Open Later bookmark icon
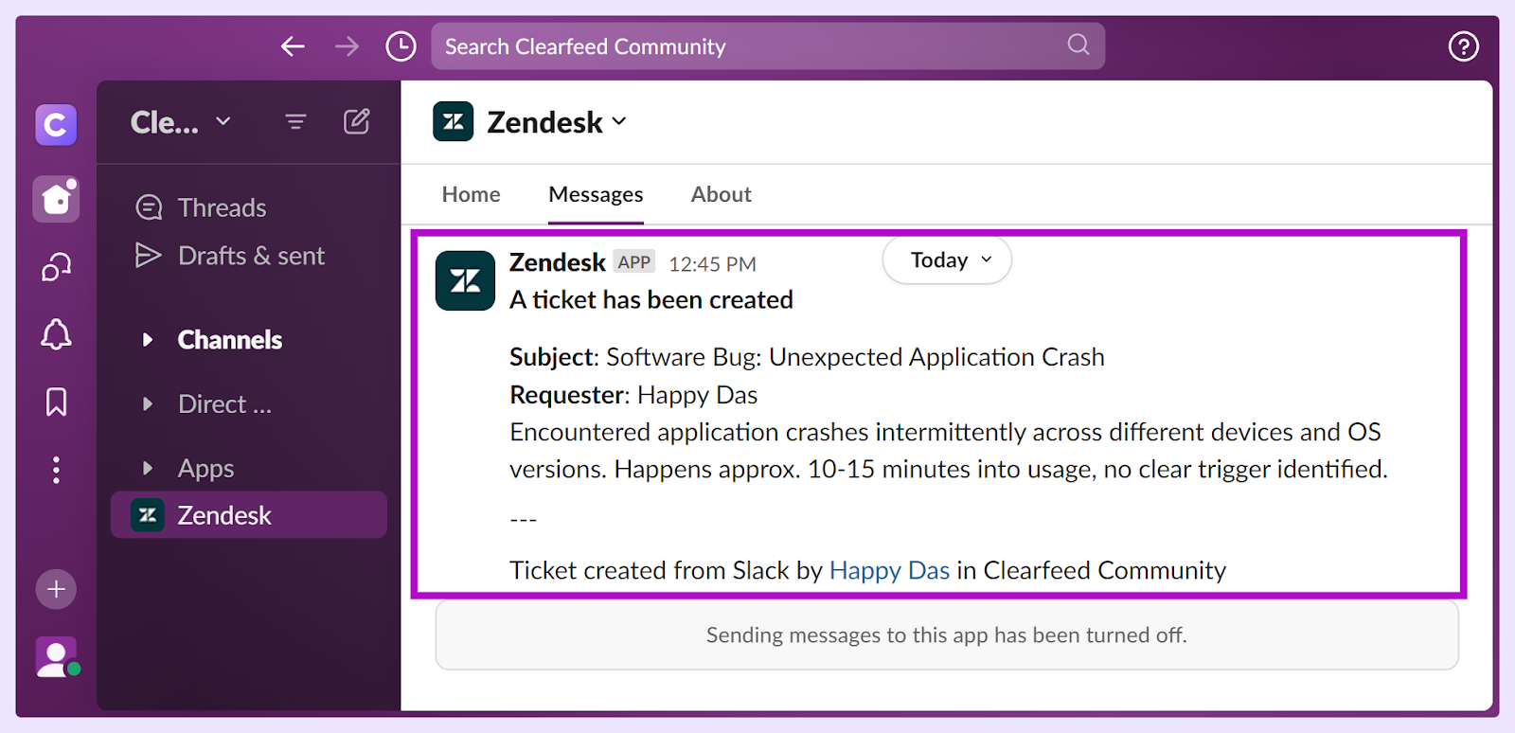 coord(56,402)
